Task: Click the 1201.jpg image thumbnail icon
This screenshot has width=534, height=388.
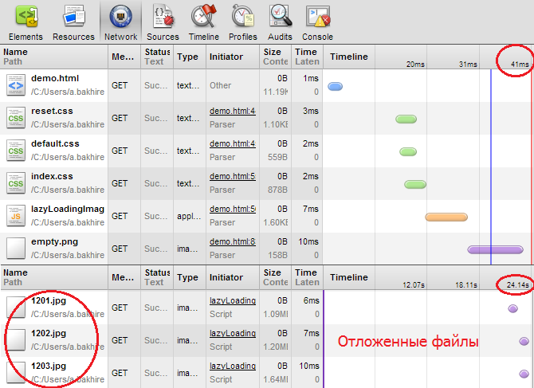Action: 16,307
